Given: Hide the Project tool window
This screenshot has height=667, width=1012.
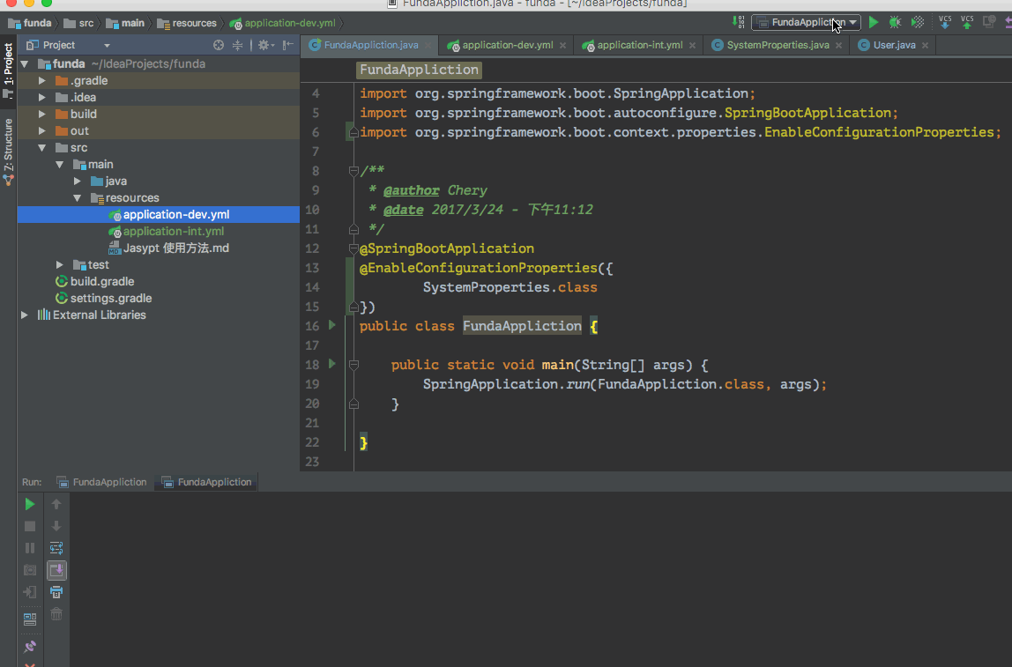Looking at the screenshot, I should pyautogui.click(x=288, y=45).
